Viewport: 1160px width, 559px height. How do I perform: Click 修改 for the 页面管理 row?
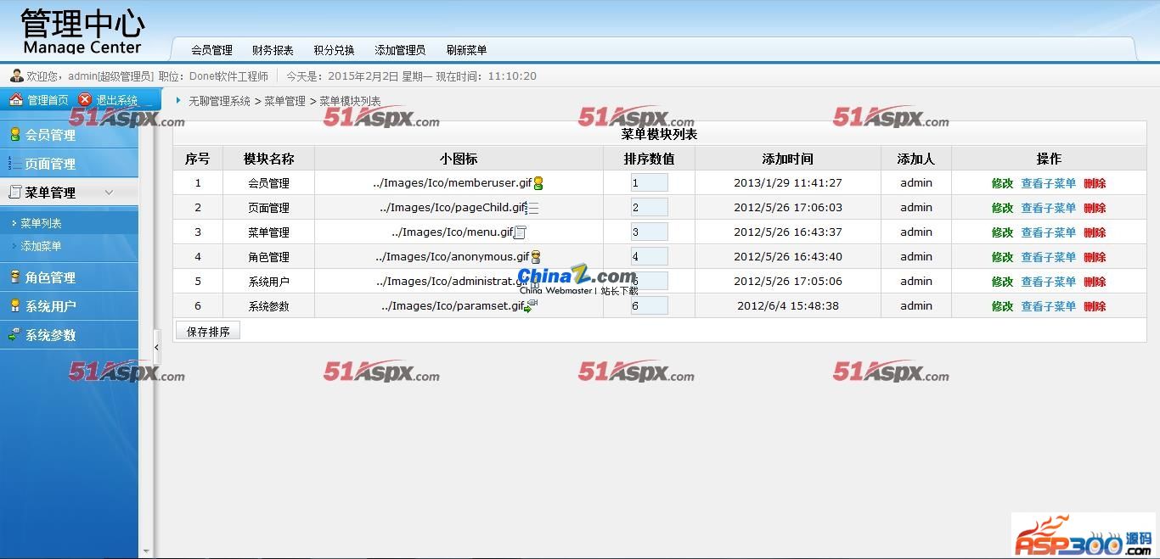[x=1002, y=208]
